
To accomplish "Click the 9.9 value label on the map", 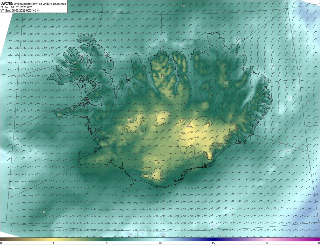I will 290,98.
